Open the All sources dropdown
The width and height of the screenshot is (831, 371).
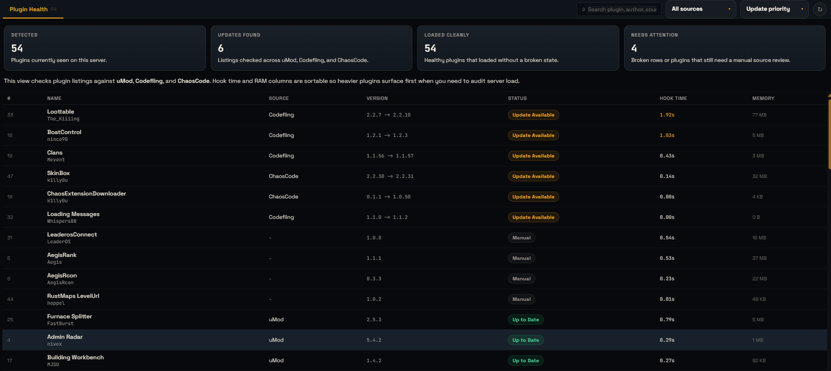point(701,9)
